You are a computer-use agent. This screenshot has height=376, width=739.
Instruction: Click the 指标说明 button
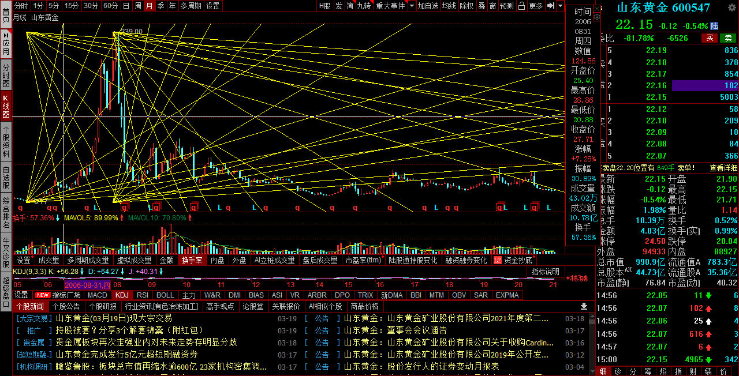(x=546, y=272)
